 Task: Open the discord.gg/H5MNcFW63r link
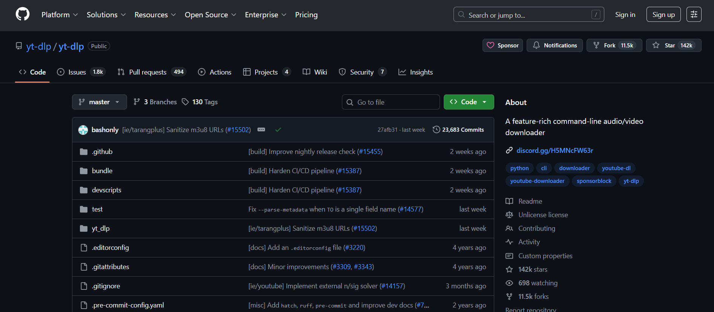(555, 151)
